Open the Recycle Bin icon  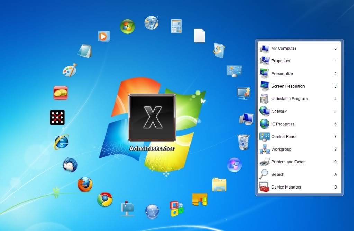click(244, 142)
